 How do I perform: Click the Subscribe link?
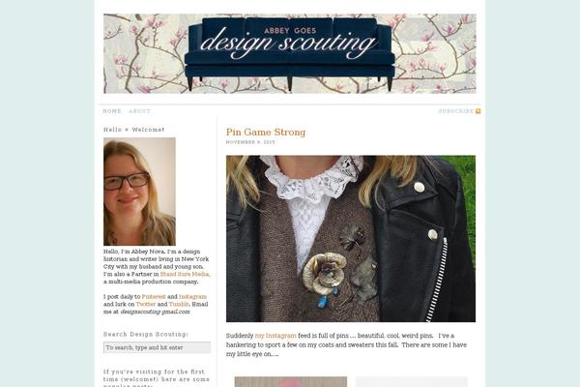click(x=456, y=111)
